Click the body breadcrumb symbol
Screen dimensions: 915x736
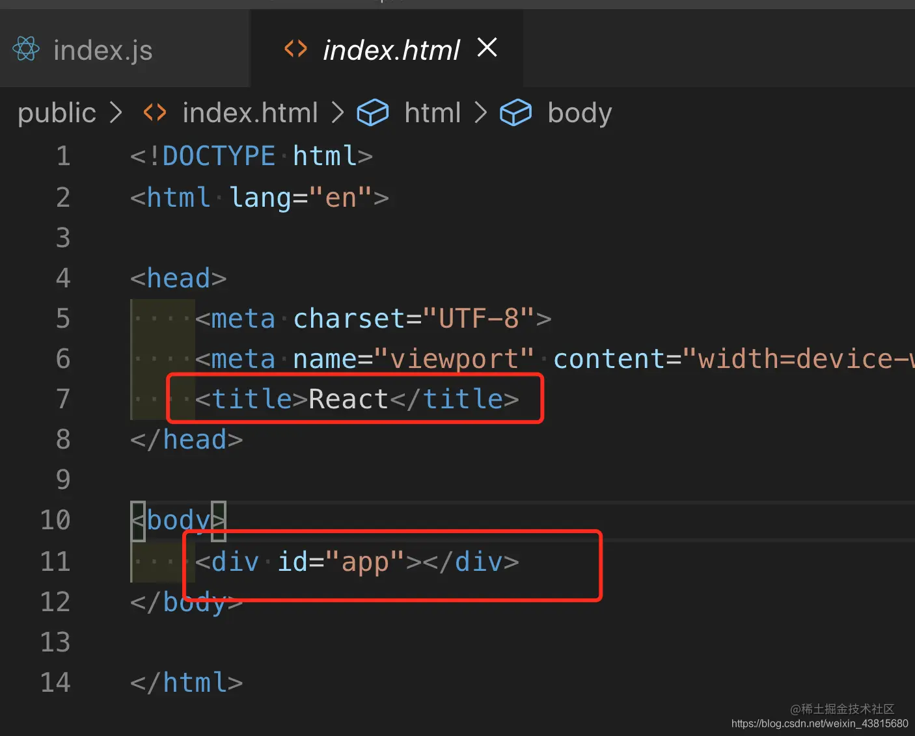tap(580, 113)
